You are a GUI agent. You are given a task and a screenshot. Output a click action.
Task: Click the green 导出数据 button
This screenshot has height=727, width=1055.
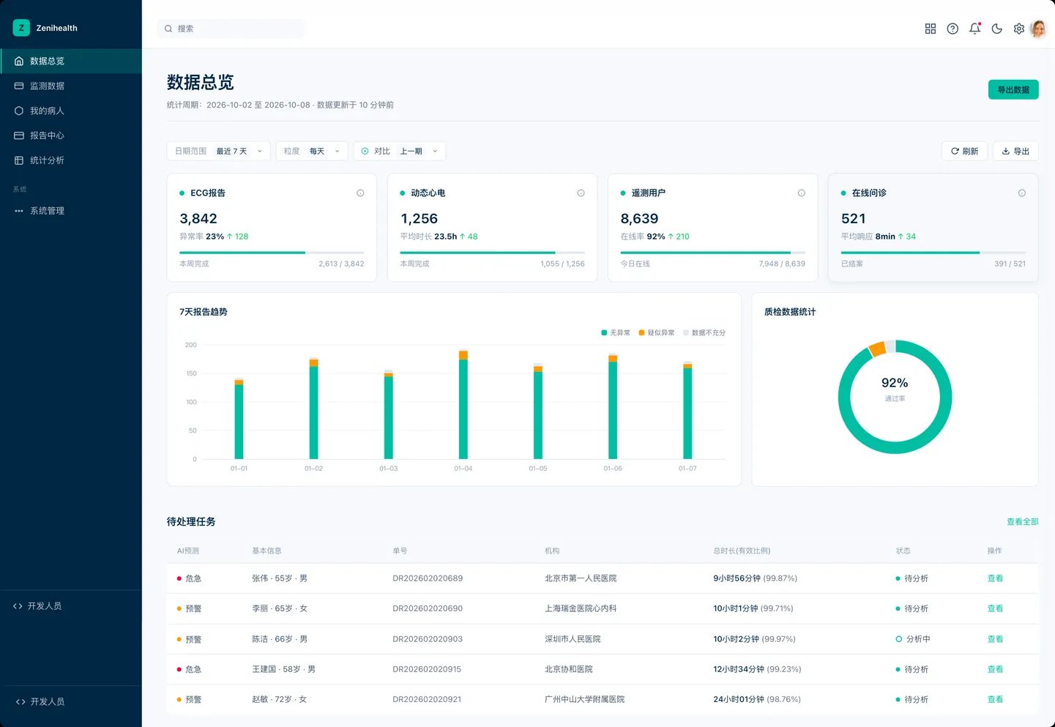click(x=1013, y=89)
